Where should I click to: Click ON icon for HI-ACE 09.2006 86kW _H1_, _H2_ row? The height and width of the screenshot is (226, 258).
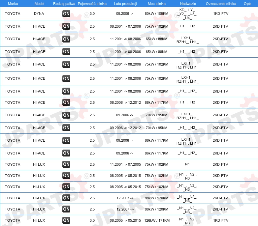[66, 153]
